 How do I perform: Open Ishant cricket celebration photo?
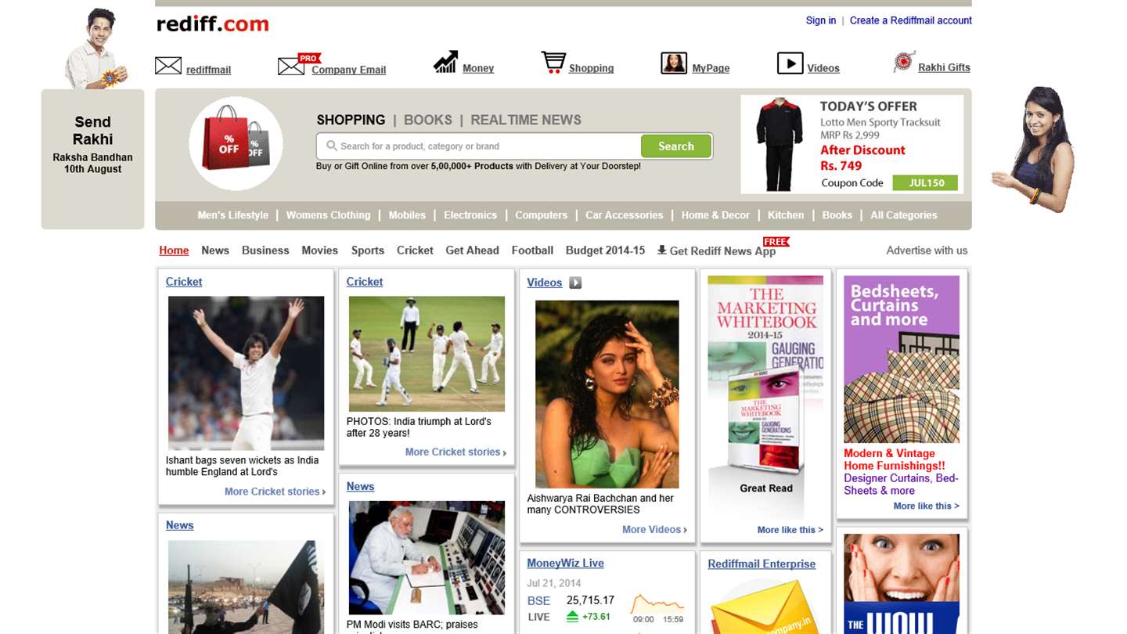tap(246, 373)
